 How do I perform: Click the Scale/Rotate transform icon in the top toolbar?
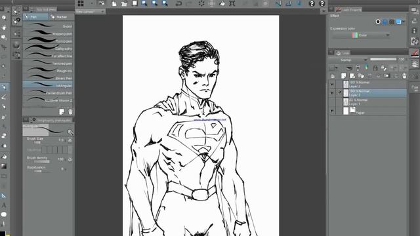[232, 3]
